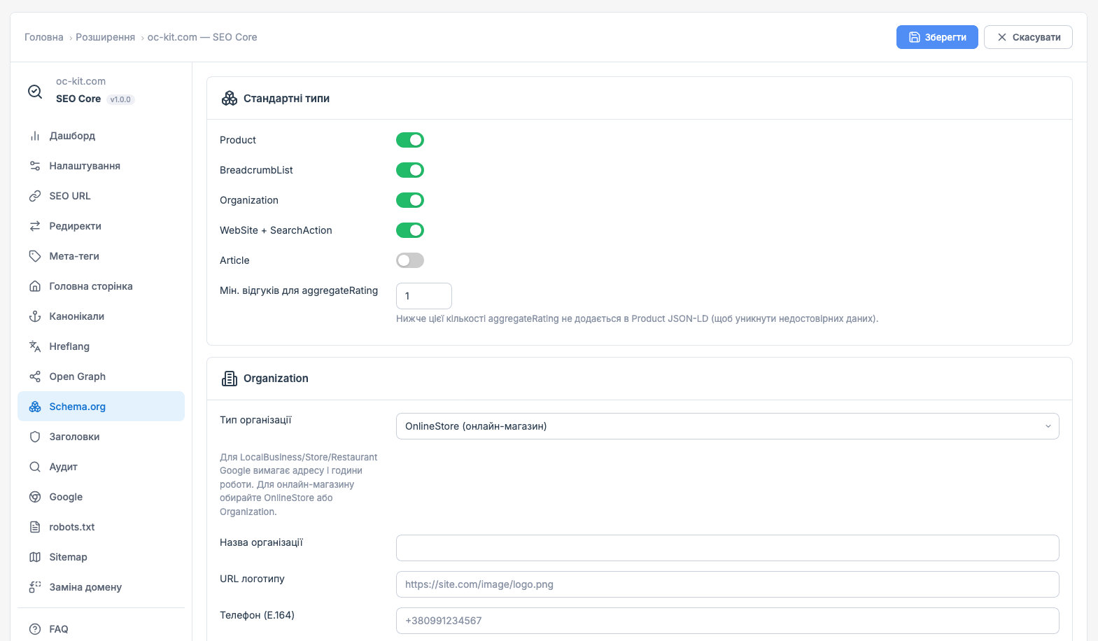The image size is (1098, 641).
Task: Disable the Product schema toggle
Action: (410, 140)
